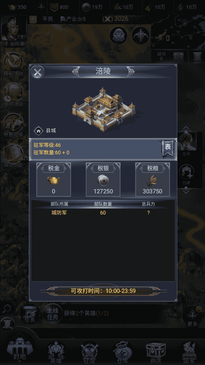The height and width of the screenshot is (365, 205).
Task: Tap the 税粮 grain icon
Action: [x=152, y=181]
